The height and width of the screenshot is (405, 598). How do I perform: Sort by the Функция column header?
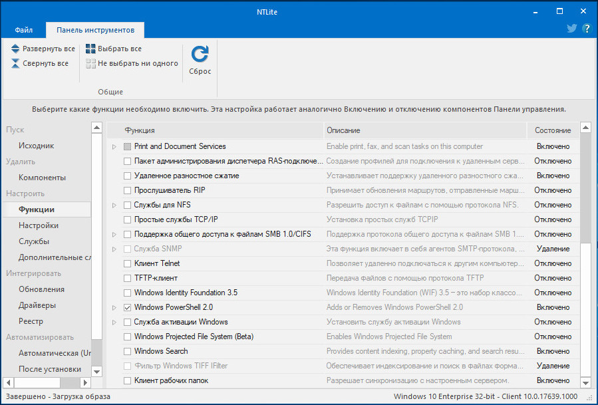[x=216, y=130]
